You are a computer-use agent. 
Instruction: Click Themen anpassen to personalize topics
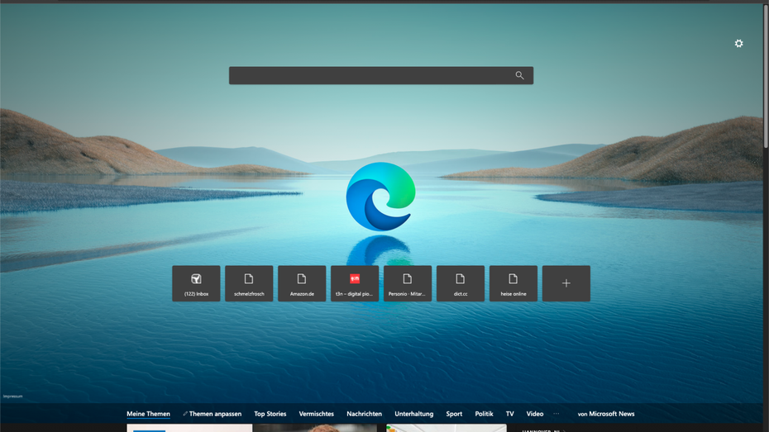pos(214,414)
